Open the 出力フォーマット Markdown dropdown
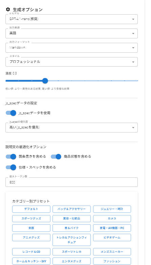This screenshot has height=265, width=151. (71, 48)
